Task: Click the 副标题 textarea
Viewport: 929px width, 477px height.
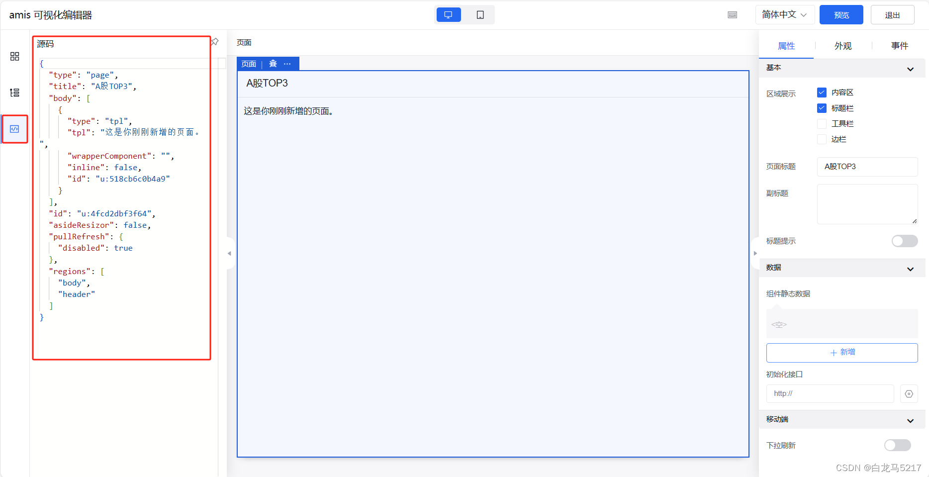Action: pos(867,204)
